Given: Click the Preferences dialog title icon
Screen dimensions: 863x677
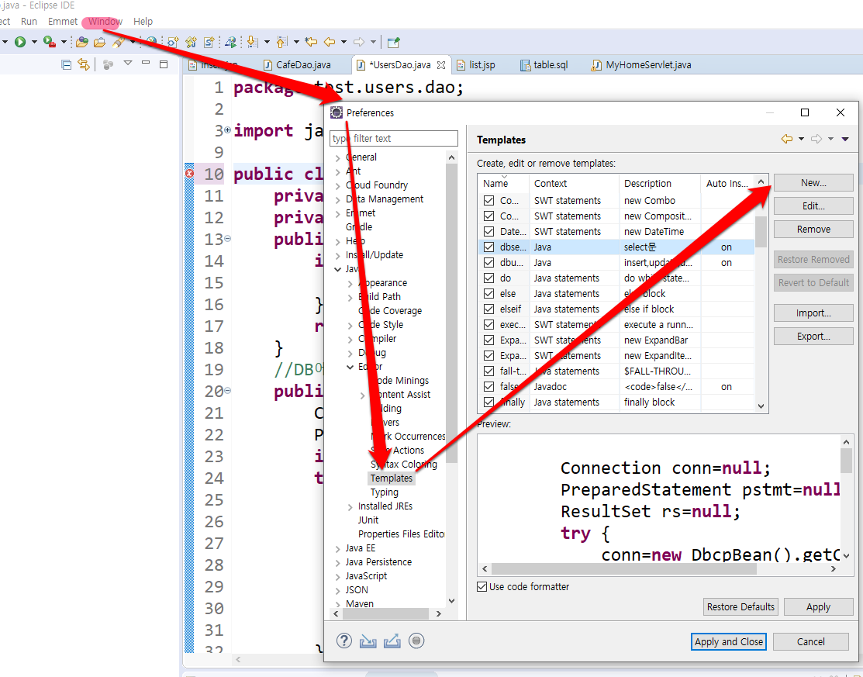Looking at the screenshot, I should click(x=337, y=113).
